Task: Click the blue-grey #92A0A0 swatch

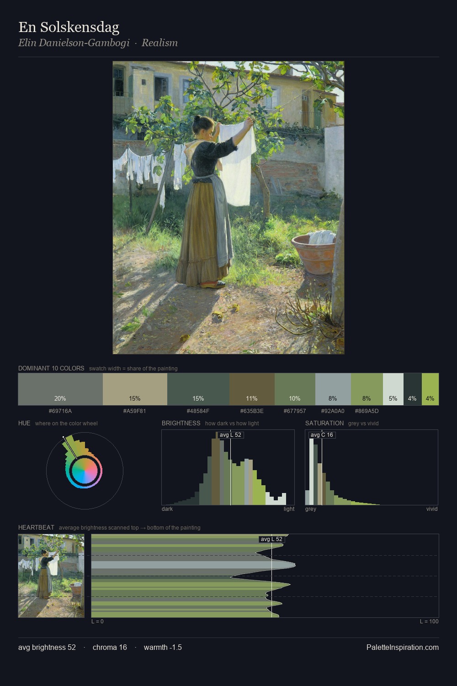Action: tap(333, 389)
